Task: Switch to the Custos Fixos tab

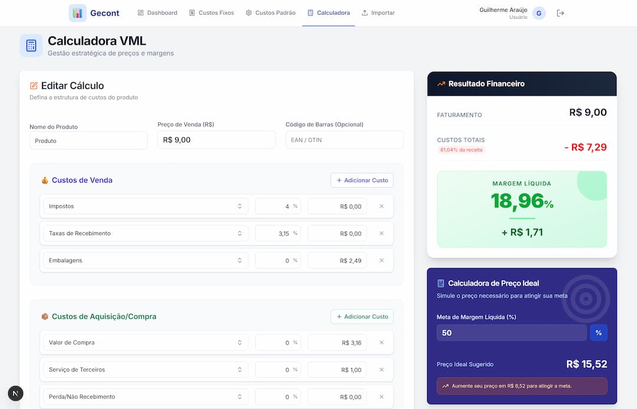Action: [211, 12]
